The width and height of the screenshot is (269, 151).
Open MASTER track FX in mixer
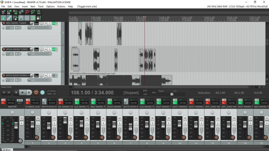pyautogui.click(x=3, y=102)
